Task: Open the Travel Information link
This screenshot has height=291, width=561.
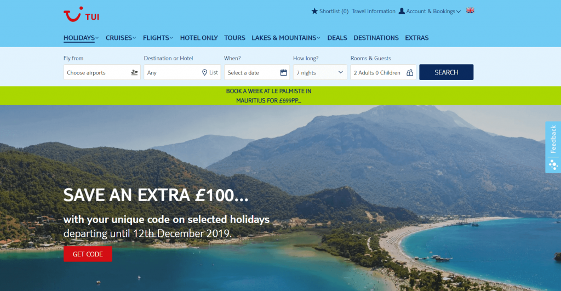Action: click(x=373, y=12)
